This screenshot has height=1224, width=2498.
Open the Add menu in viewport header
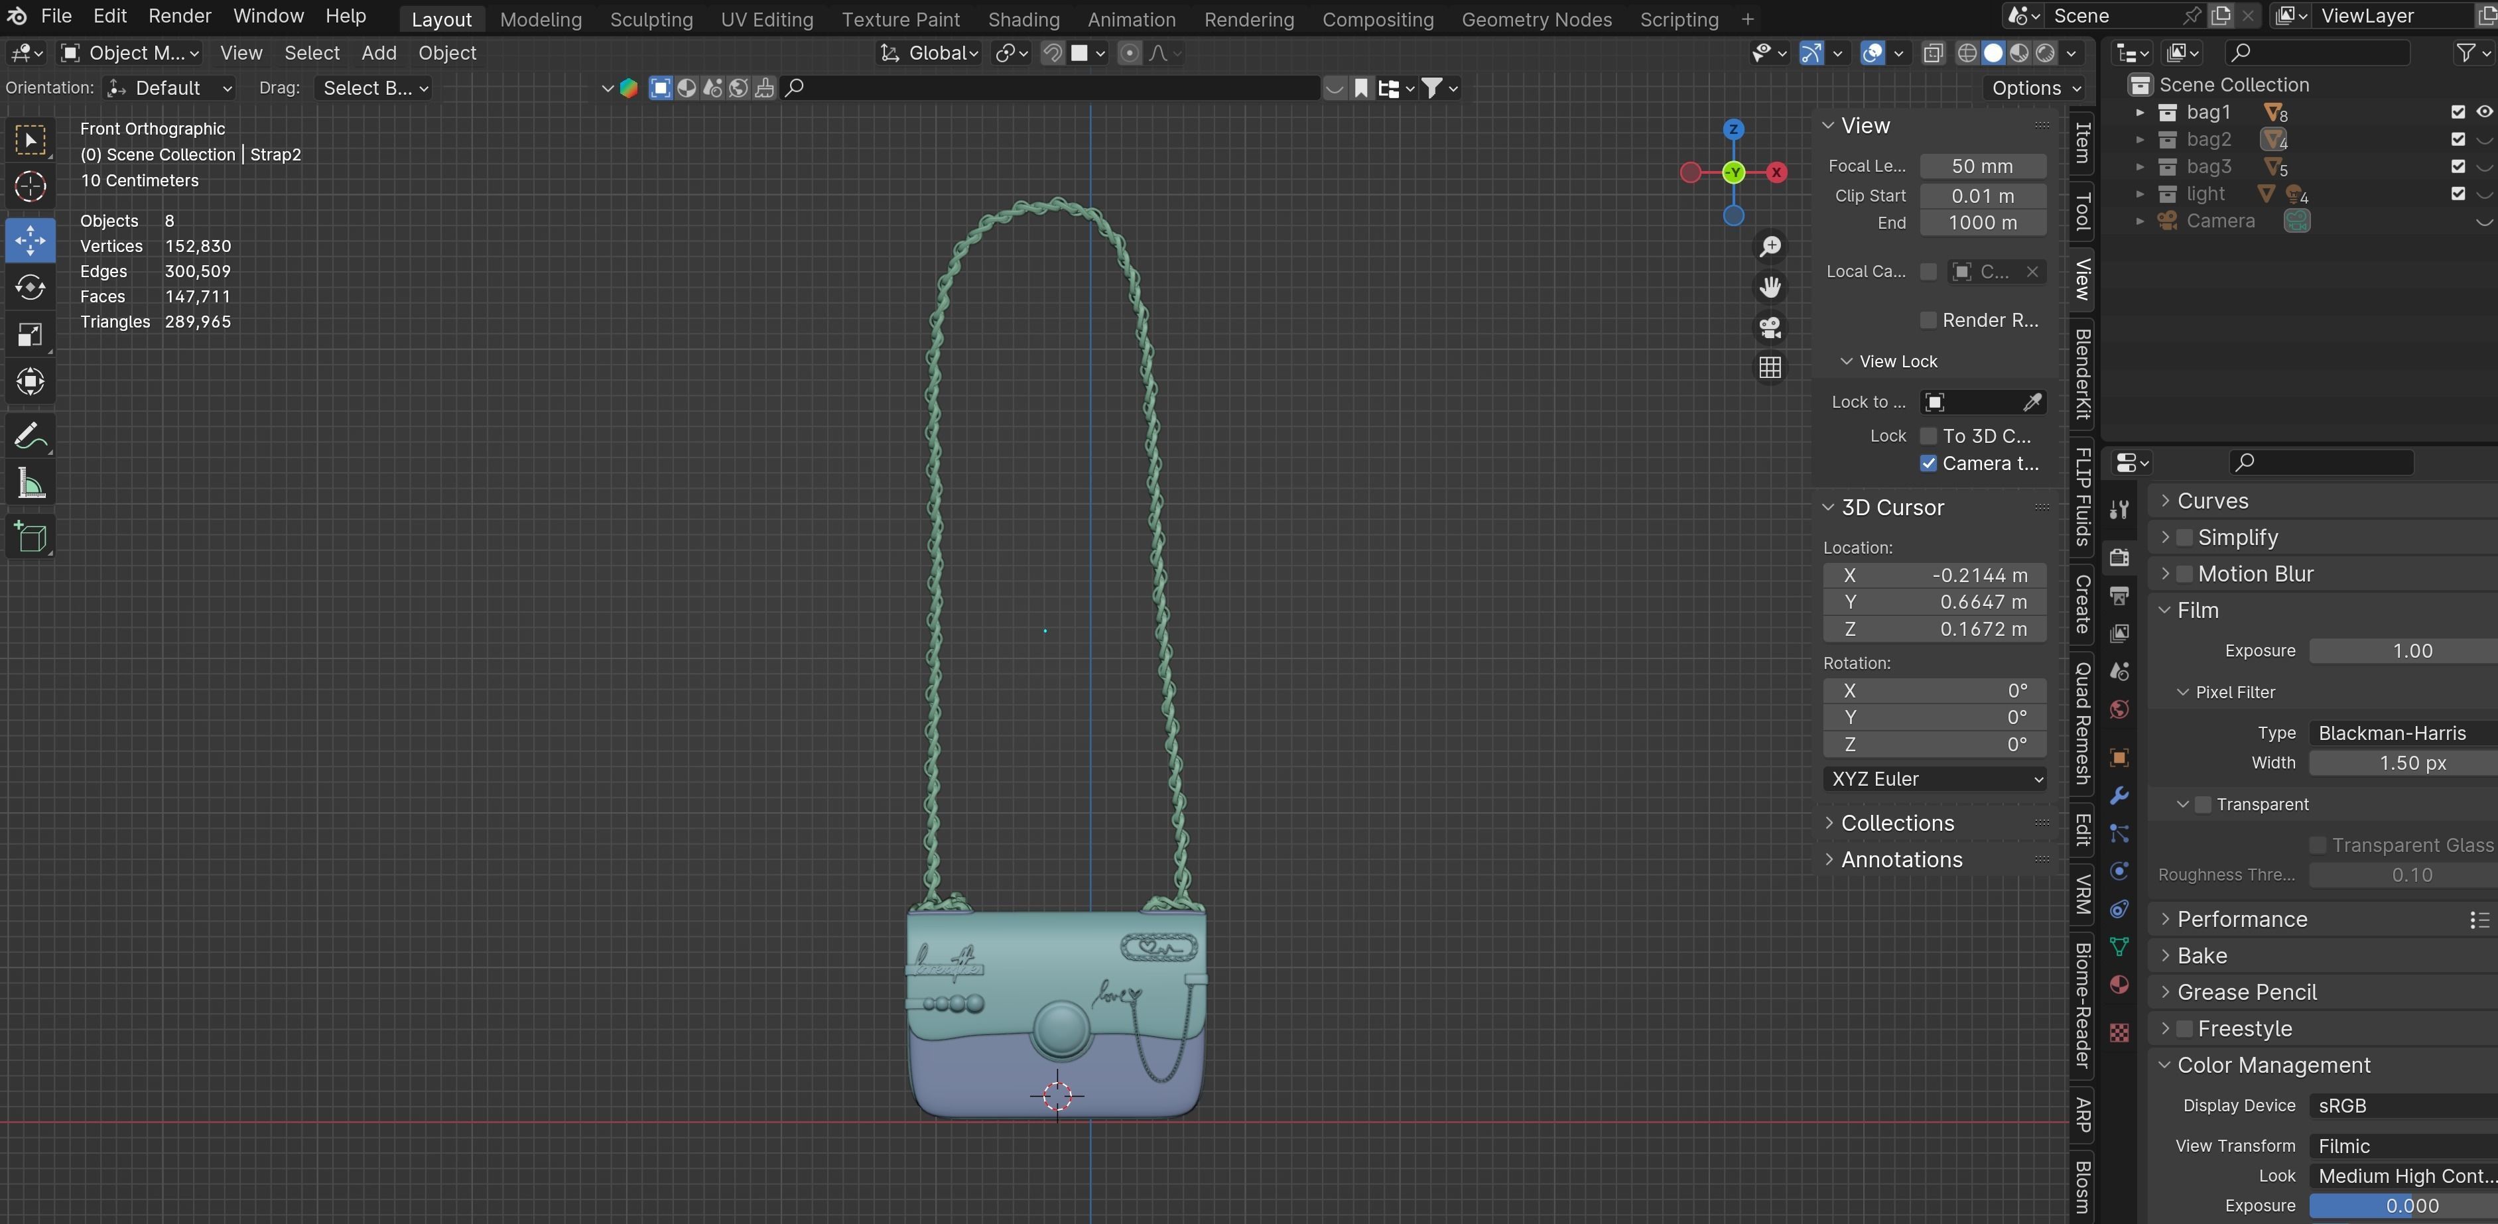coord(378,53)
